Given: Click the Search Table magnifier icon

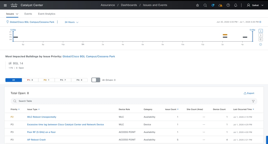Looking at the screenshot, I should (15, 101).
